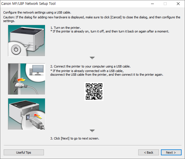Click the 'Canon MF/LBP Network Setup Tool' title

click(28, 4)
